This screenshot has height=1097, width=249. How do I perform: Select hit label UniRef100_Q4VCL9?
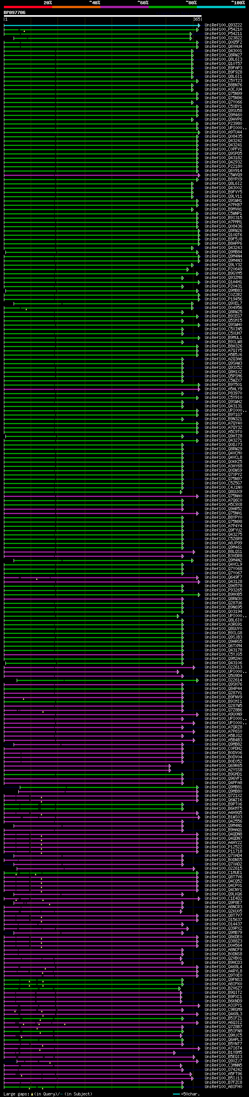pyautogui.click(x=223, y=564)
